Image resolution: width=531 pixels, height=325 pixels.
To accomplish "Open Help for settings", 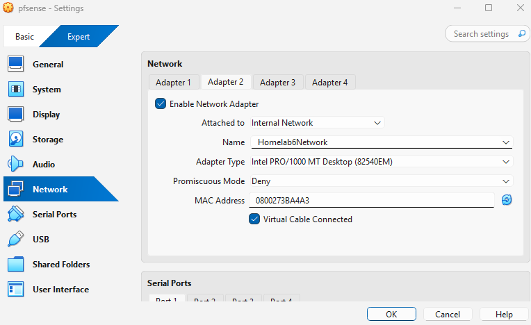I will coord(505,314).
